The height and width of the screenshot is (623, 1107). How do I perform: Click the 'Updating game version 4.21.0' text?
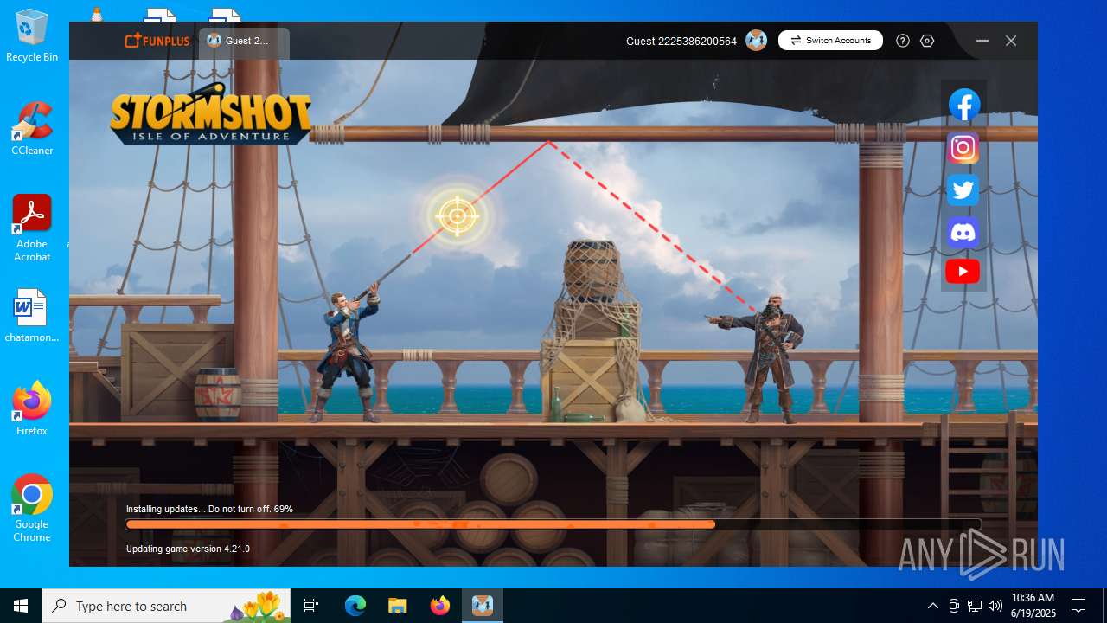coord(188,549)
